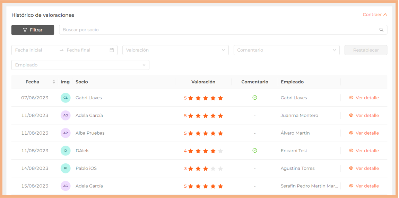The image size is (399, 198).
Task: Click the search magnifier icon
Action: pos(381,30)
